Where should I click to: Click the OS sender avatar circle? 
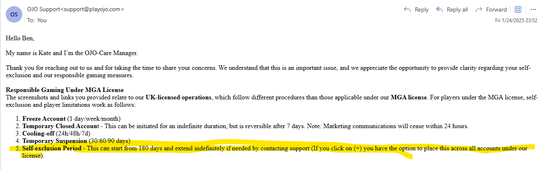pyautogui.click(x=14, y=14)
